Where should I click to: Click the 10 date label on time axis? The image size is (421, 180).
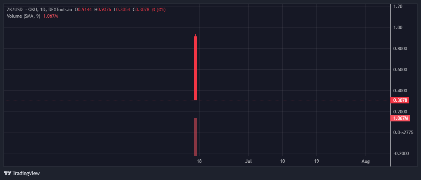tap(282, 161)
